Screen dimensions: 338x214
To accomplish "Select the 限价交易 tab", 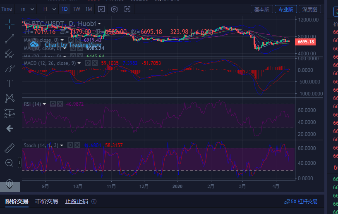I will 17,201.
